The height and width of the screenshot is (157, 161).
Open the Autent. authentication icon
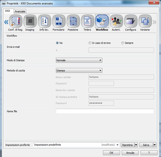(x=116, y=21)
